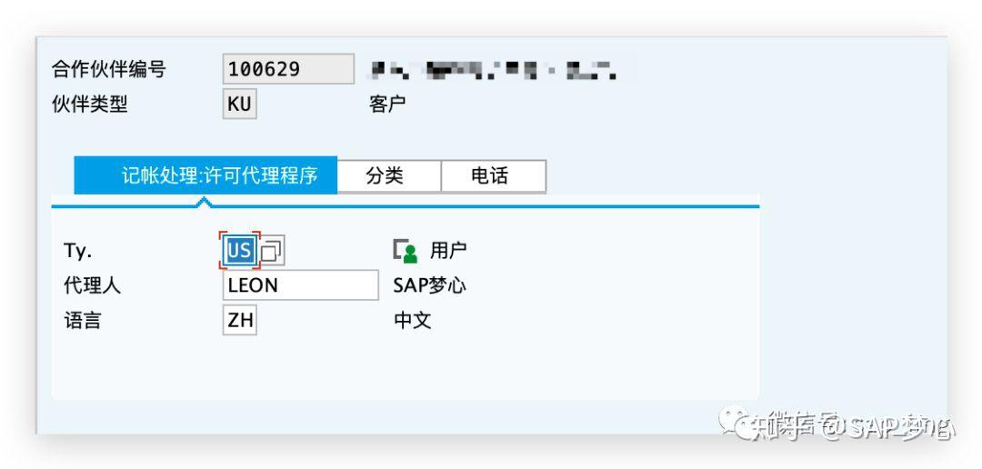
Task: Click the 代理人 label
Action: coord(92,285)
